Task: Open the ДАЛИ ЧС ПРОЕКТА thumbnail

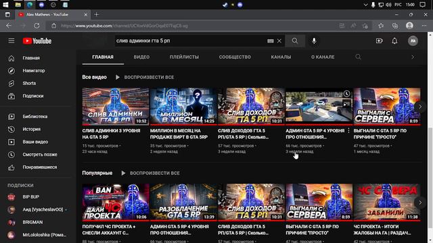Action: tap(116, 202)
